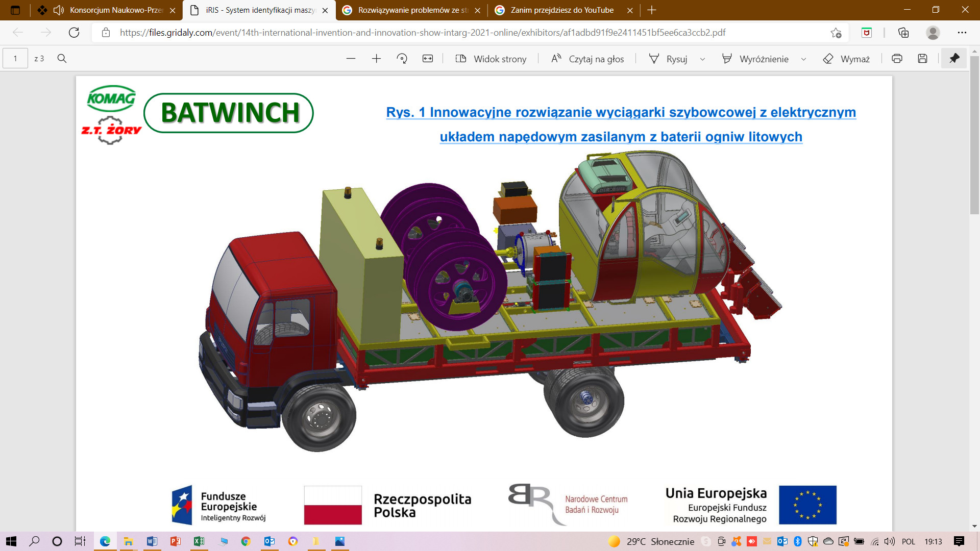The height and width of the screenshot is (551, 980).
Task: View site information lock icon
Action: point(106,33)
